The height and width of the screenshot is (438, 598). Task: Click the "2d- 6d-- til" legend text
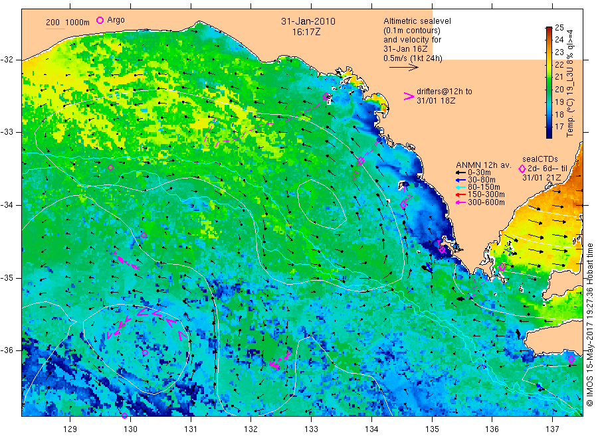(548, 169)
